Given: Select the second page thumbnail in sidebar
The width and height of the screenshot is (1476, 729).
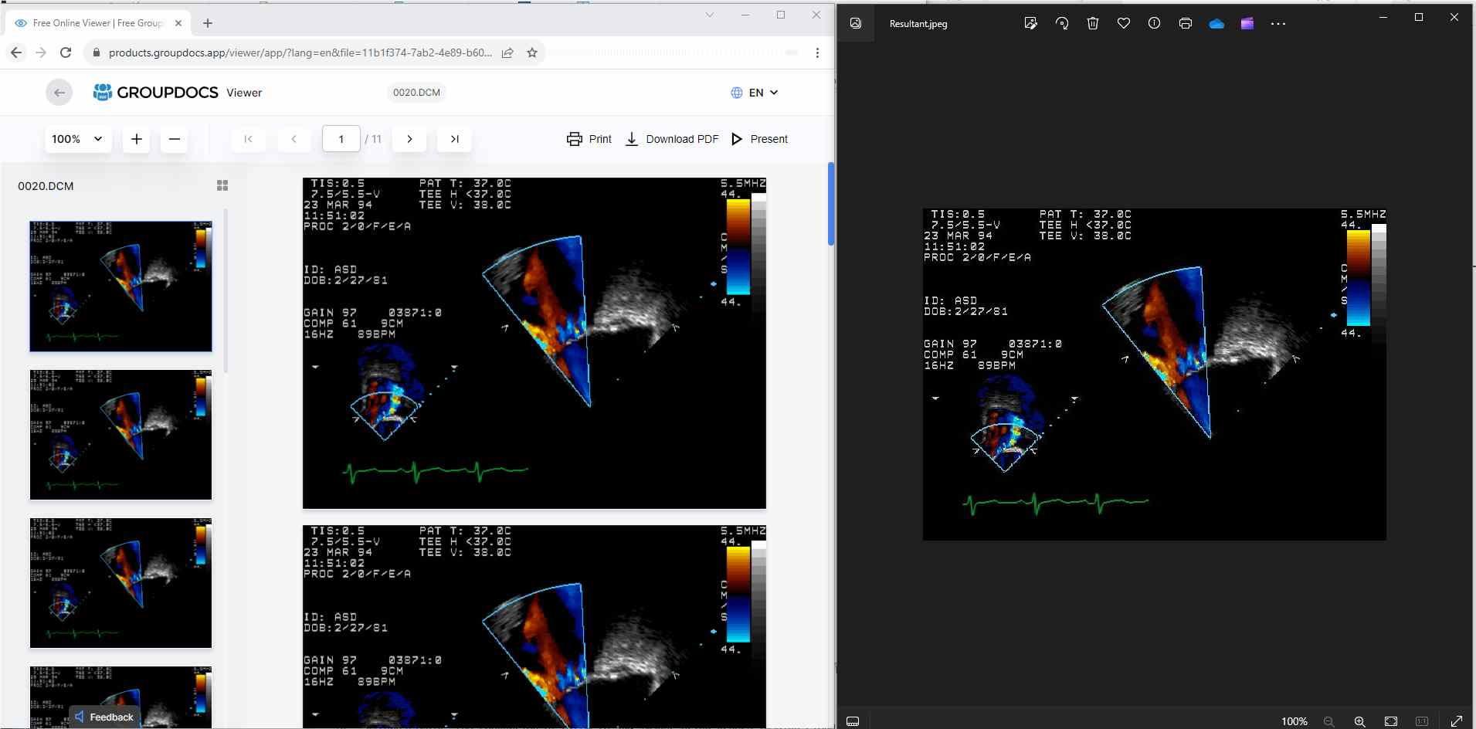Looking at the screenshot, I should tap(120, 435).
